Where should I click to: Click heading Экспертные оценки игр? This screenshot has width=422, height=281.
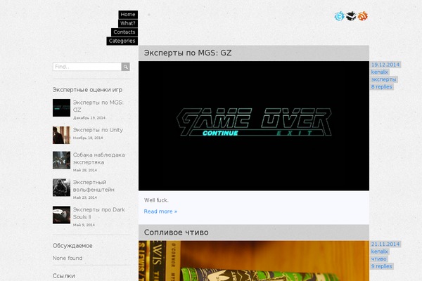[x=87, y=90]
